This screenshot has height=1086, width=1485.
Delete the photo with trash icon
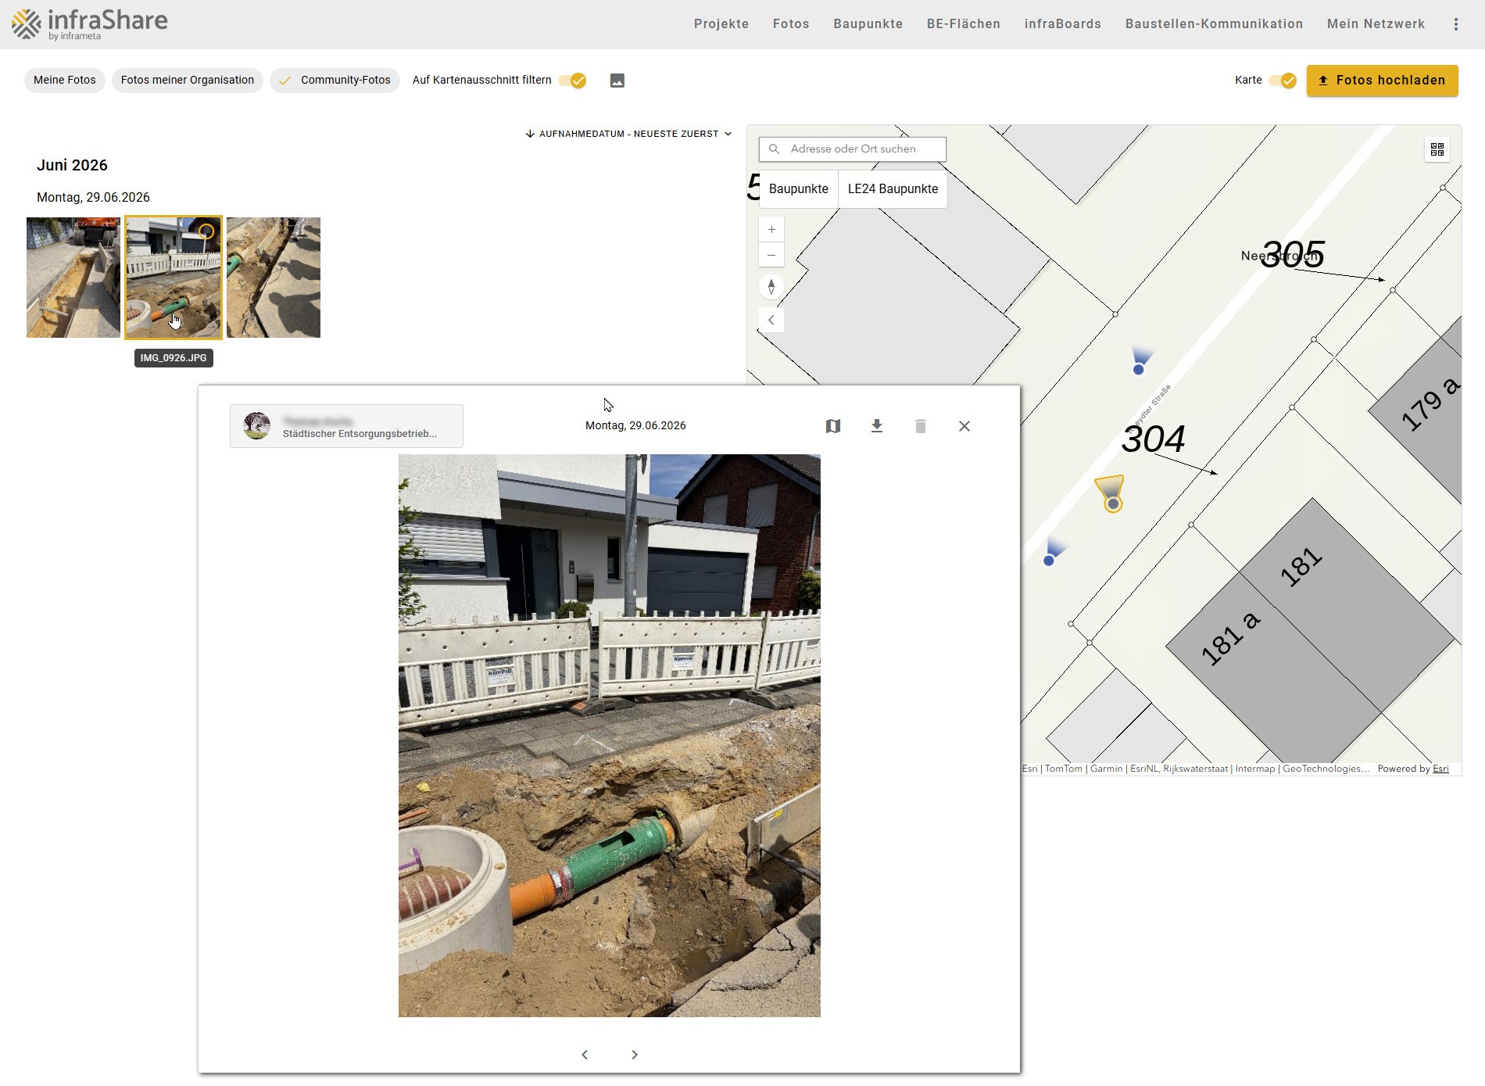921,426
